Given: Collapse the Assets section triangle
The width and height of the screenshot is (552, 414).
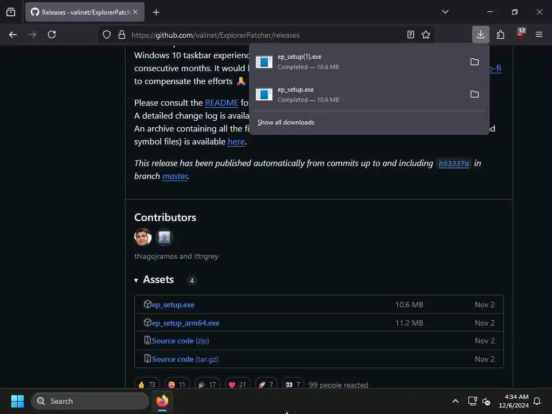Looking at the screenshot, I should pos(136,280).
